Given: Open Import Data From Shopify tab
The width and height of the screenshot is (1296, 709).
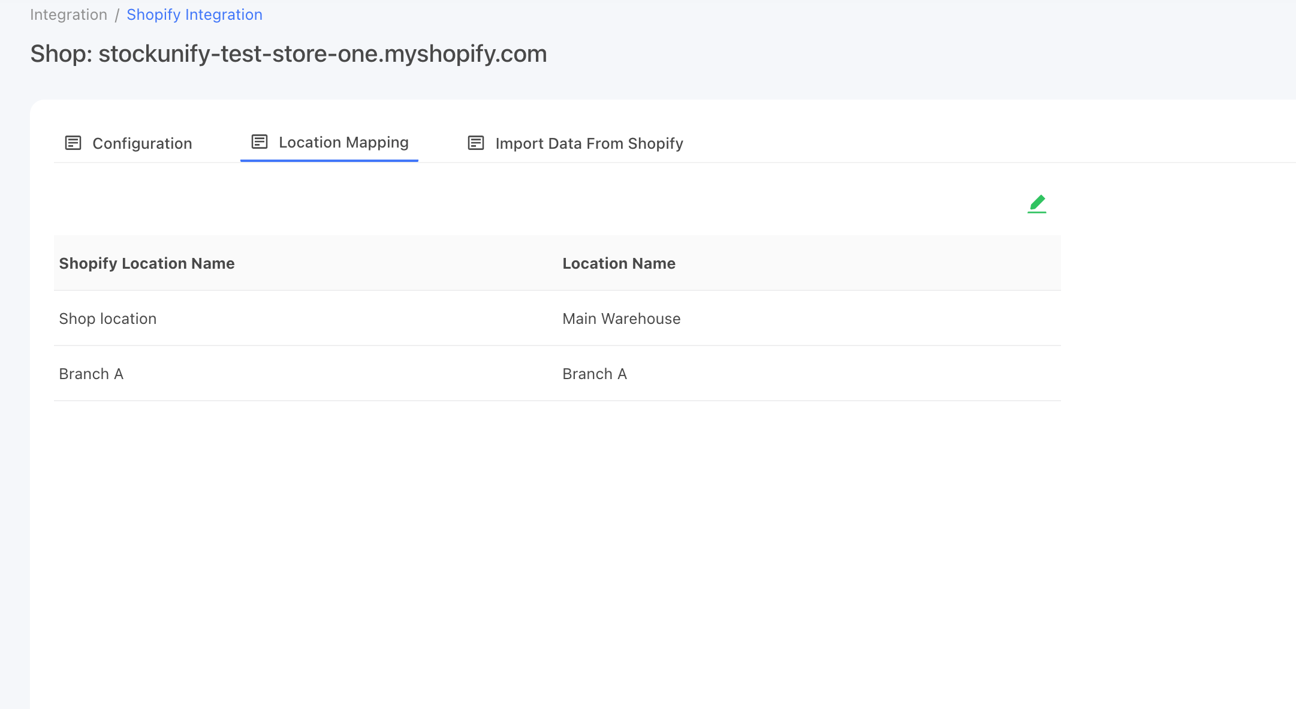Looking at the screenshot, I should pos(575,143).
